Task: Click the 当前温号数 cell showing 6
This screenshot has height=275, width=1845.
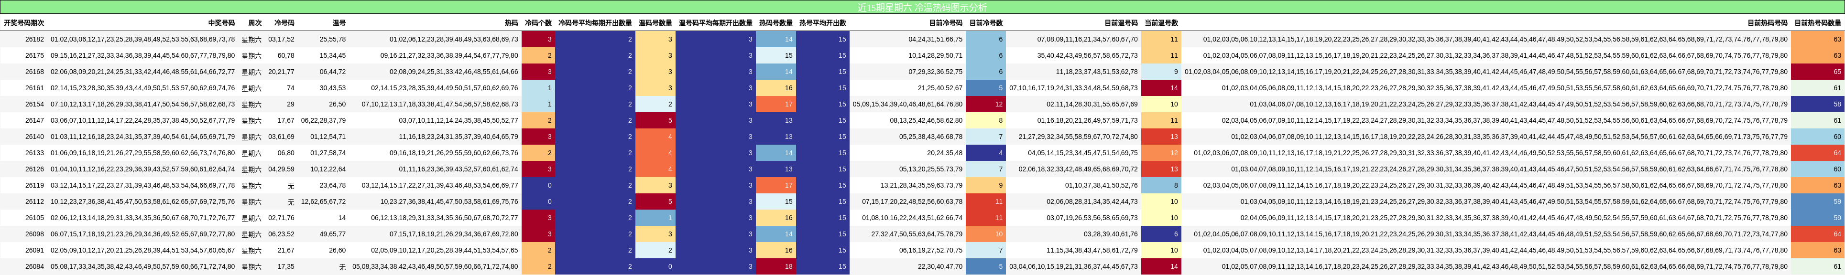Action: coord(1161,234)
